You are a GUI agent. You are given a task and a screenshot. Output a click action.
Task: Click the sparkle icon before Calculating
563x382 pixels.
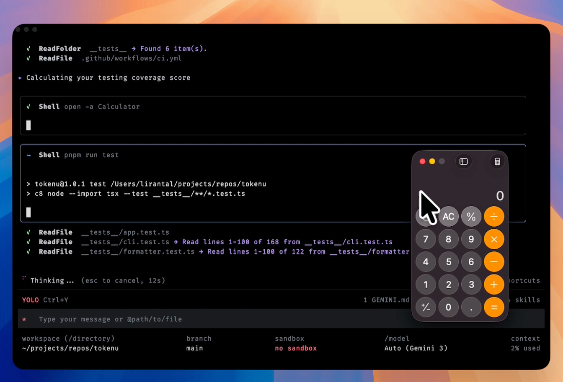pos(20,78)
